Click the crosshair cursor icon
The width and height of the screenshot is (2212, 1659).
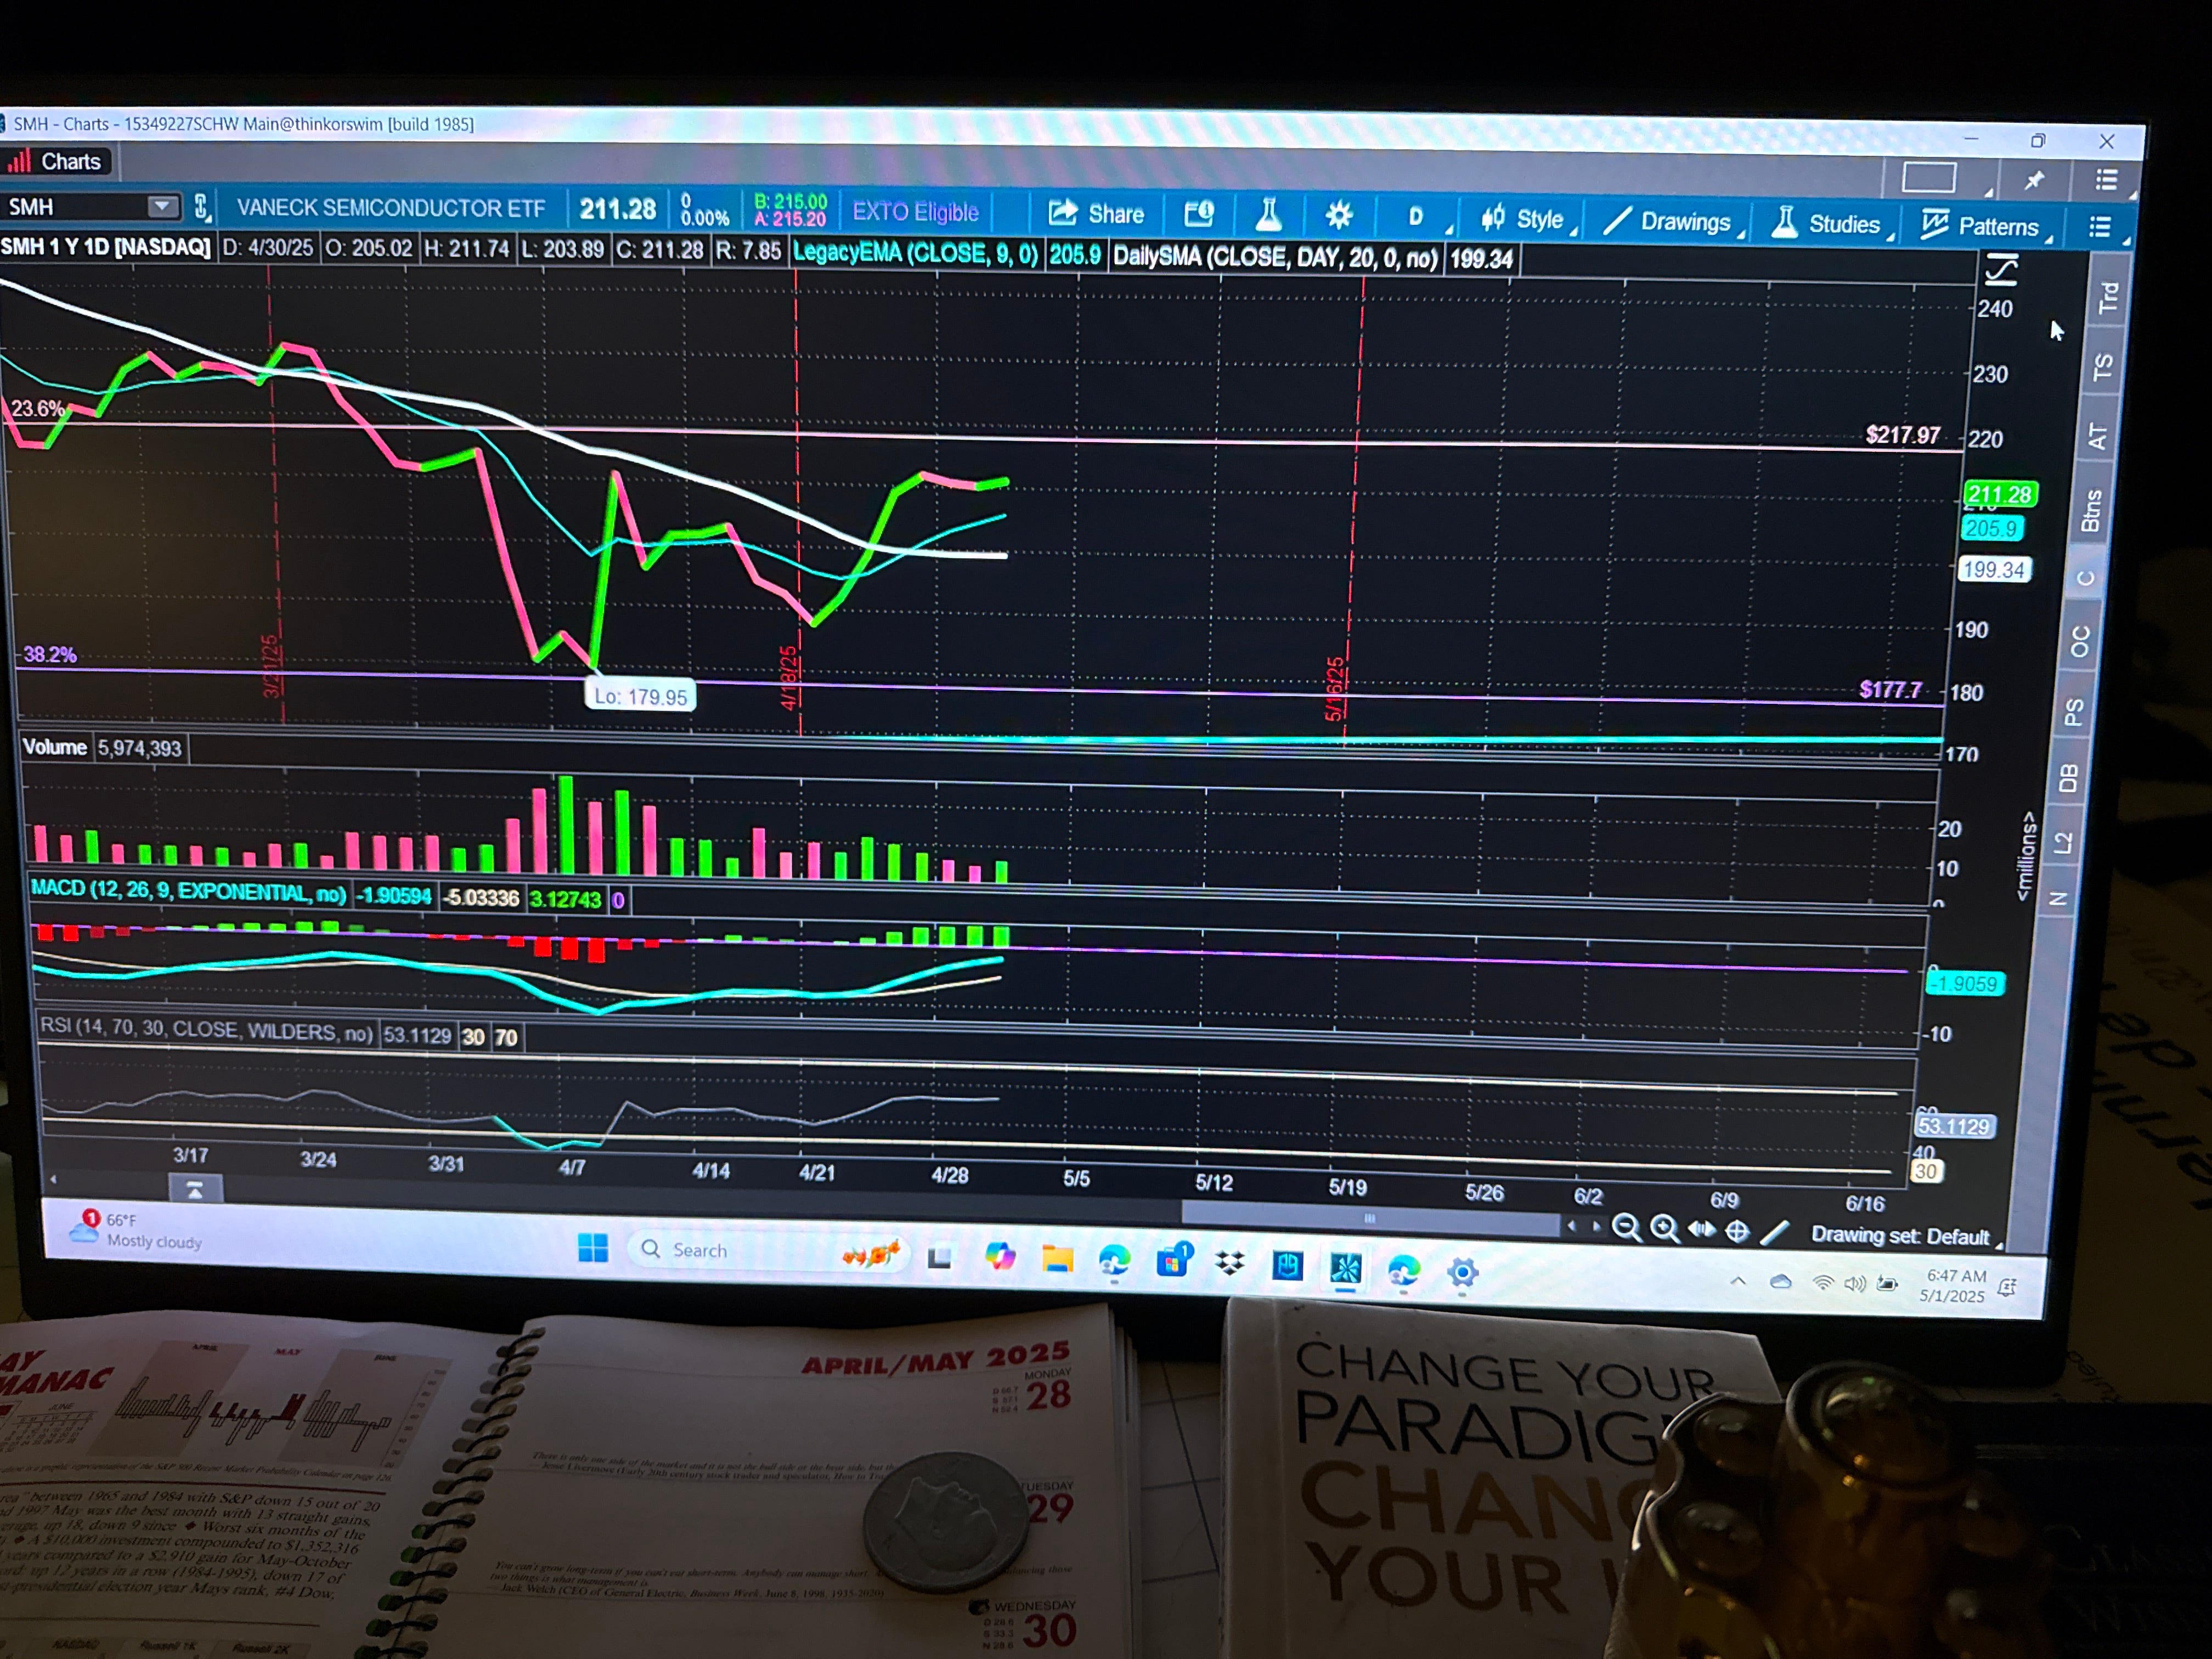point(1738,1231)
